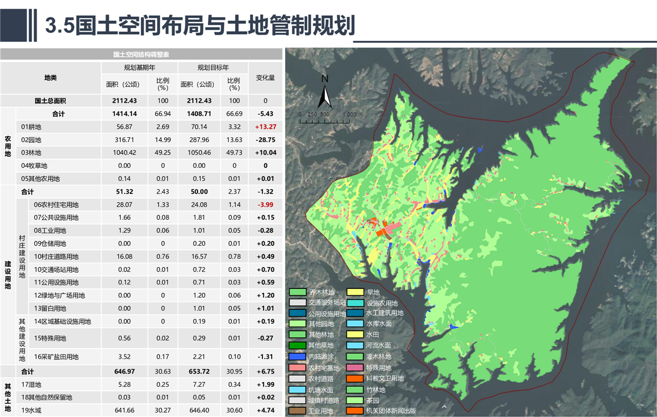Select the 灌木林地 legend swatch
This screenshot has height=417, width=657.
355,356
